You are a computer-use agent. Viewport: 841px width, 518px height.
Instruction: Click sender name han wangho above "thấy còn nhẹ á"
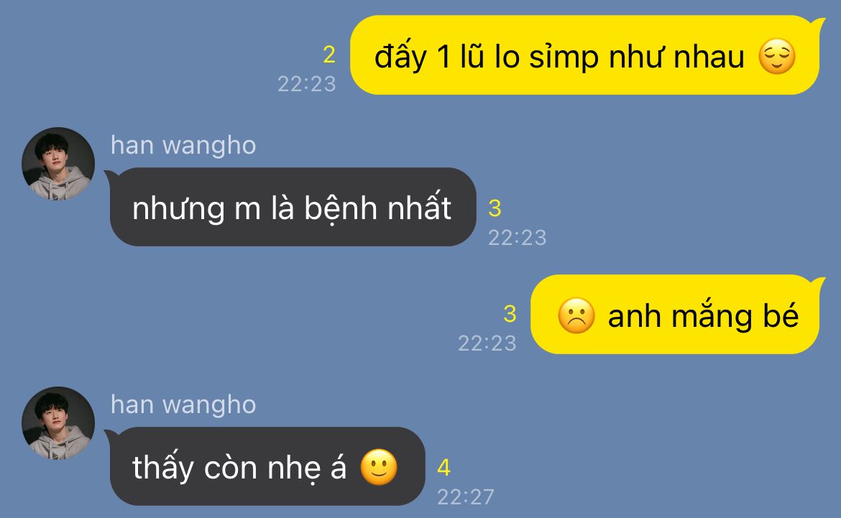click(x=183, y=405)
